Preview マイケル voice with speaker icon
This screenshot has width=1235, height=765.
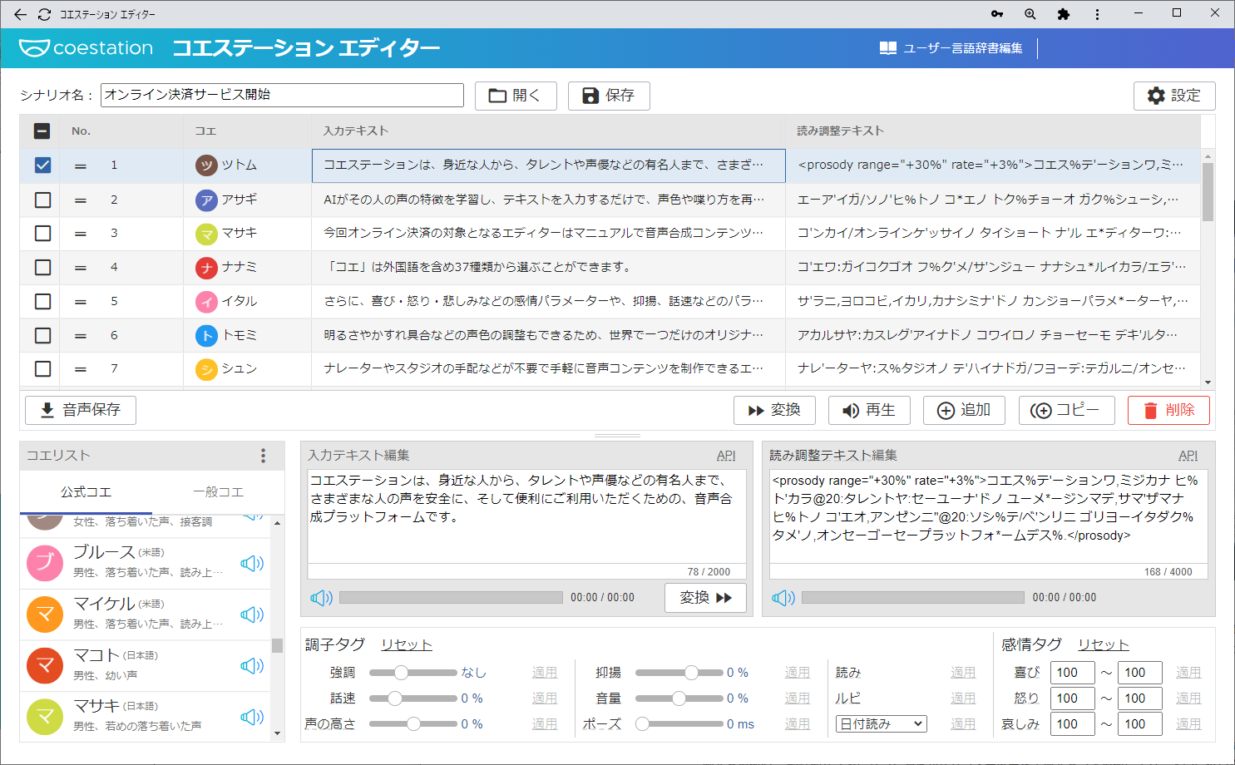[x=252, y=614]
